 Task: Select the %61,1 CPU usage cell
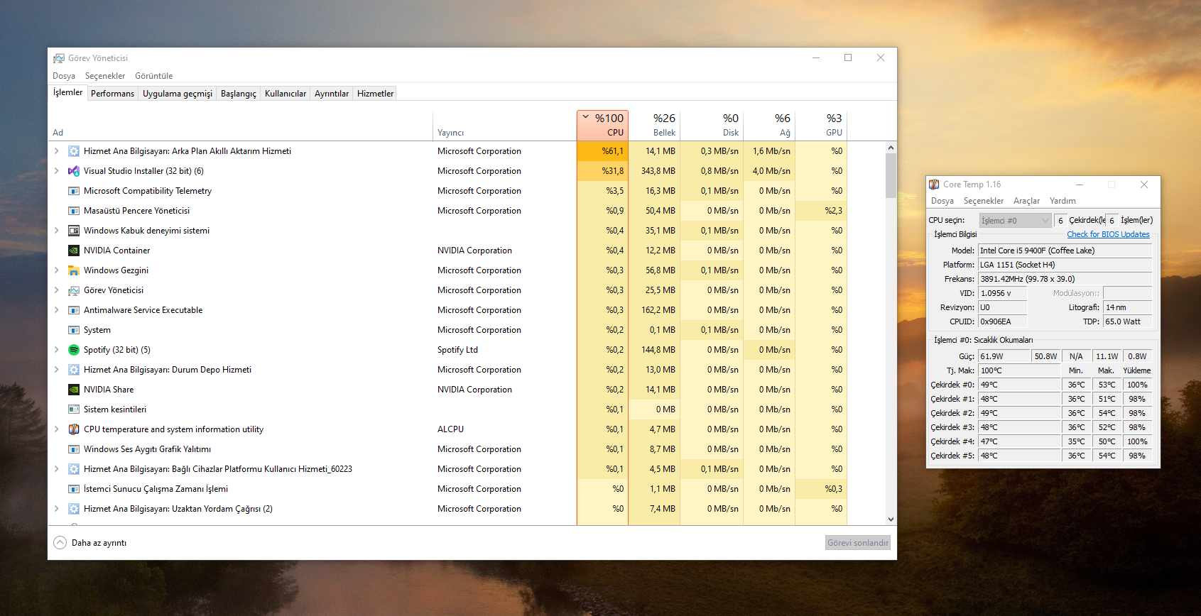602,151
